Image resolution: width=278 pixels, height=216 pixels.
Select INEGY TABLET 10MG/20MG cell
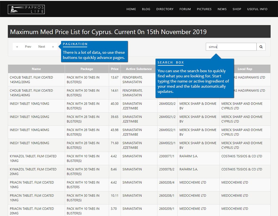point(36,119)
